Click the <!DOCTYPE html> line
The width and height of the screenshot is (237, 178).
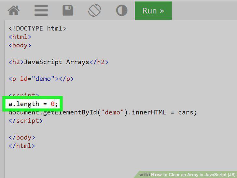click(x=37, y=28)
